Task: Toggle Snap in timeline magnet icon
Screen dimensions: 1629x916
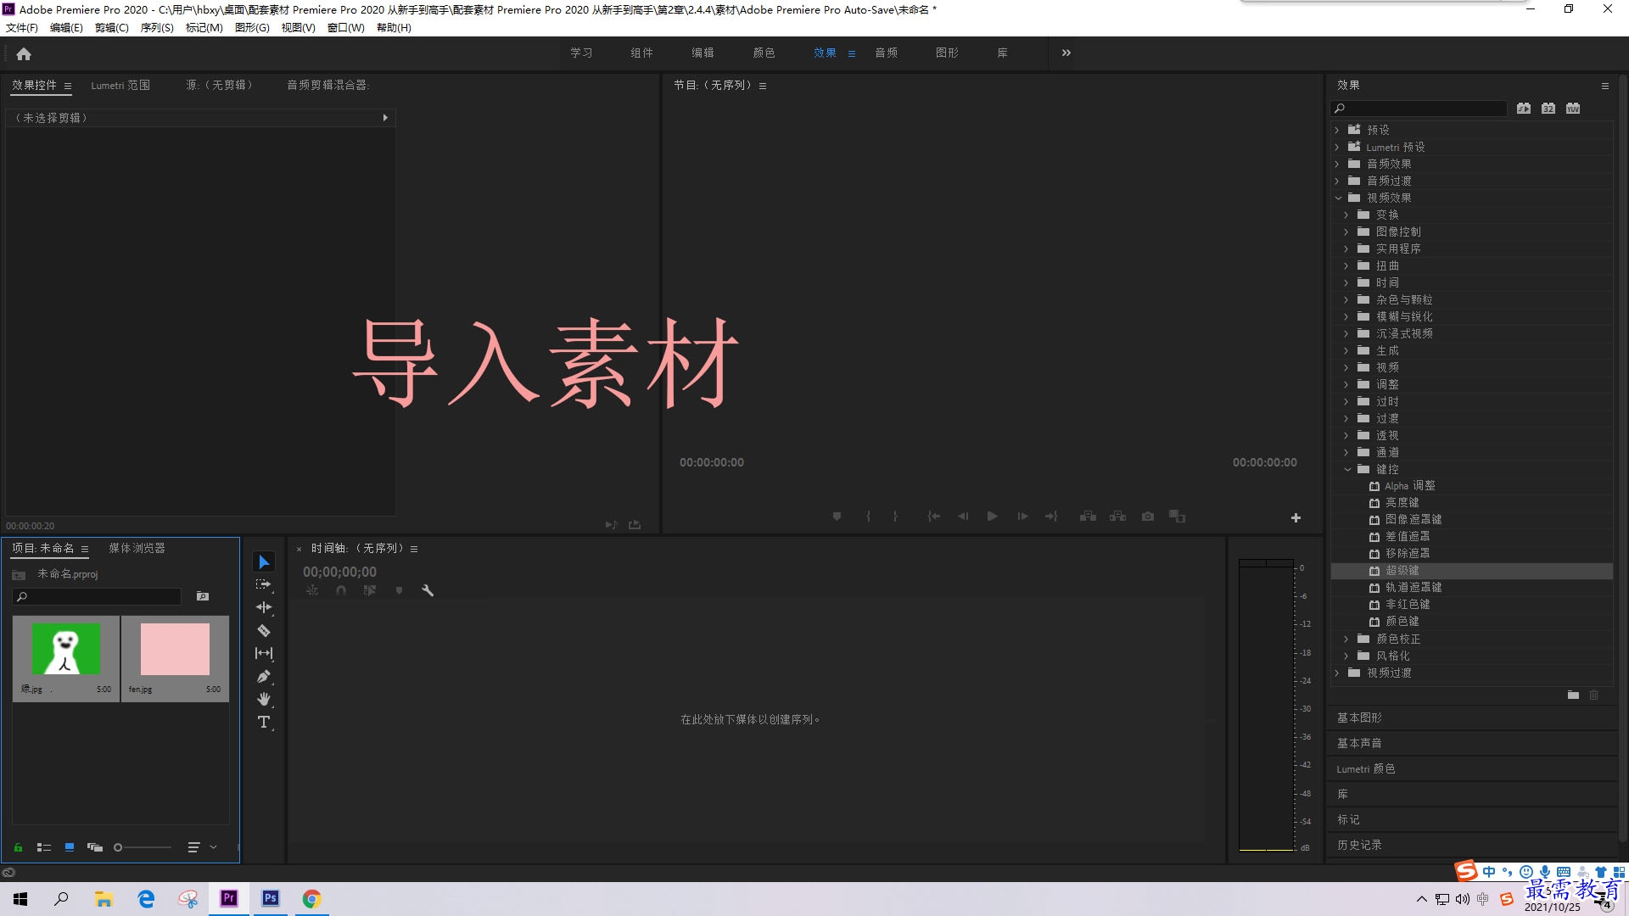Action: (x=341, y=590)
